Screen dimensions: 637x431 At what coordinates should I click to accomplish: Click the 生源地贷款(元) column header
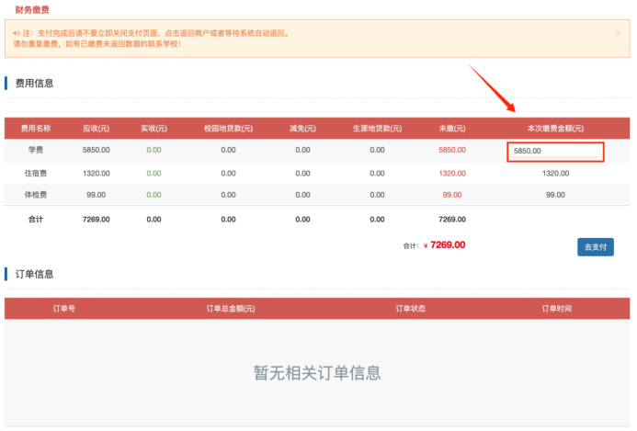377,129
